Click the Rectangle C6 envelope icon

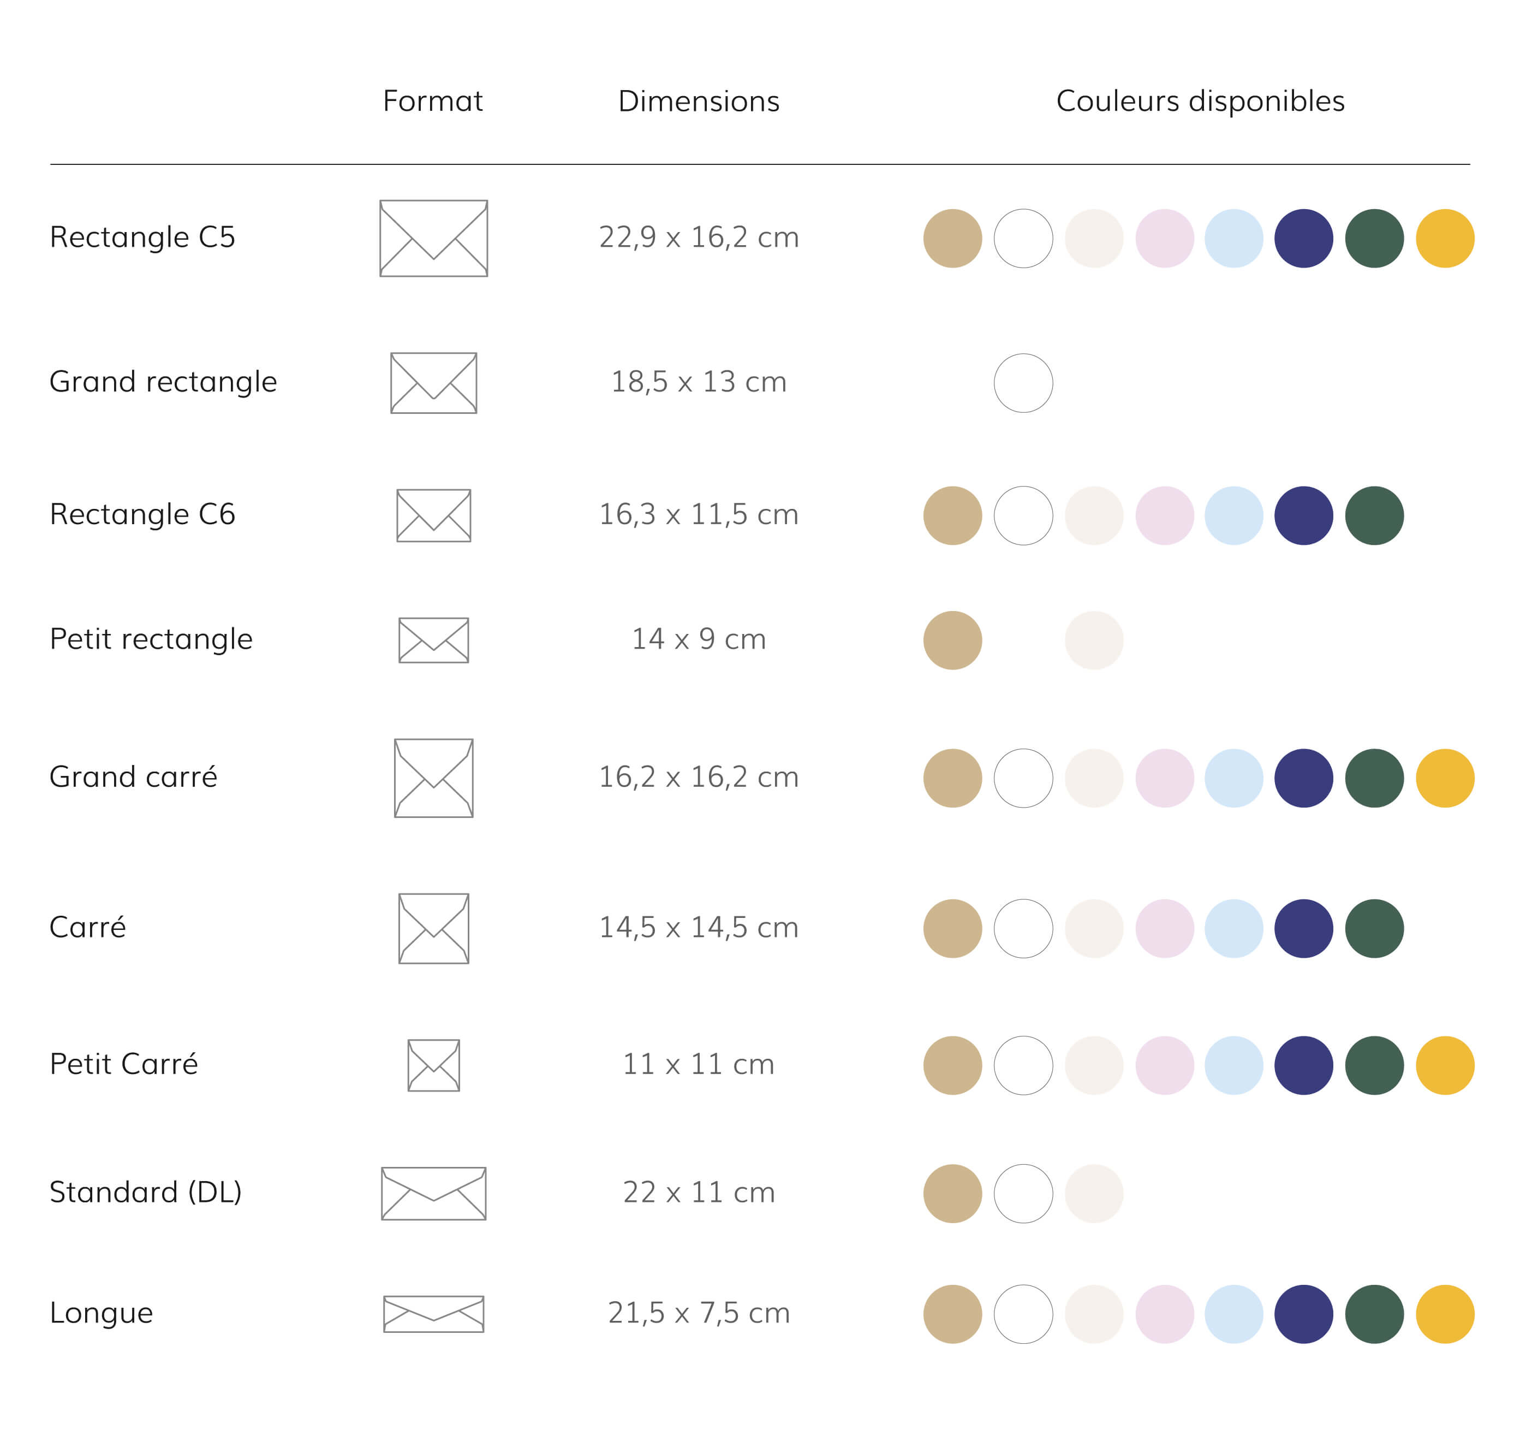[434, 515]
